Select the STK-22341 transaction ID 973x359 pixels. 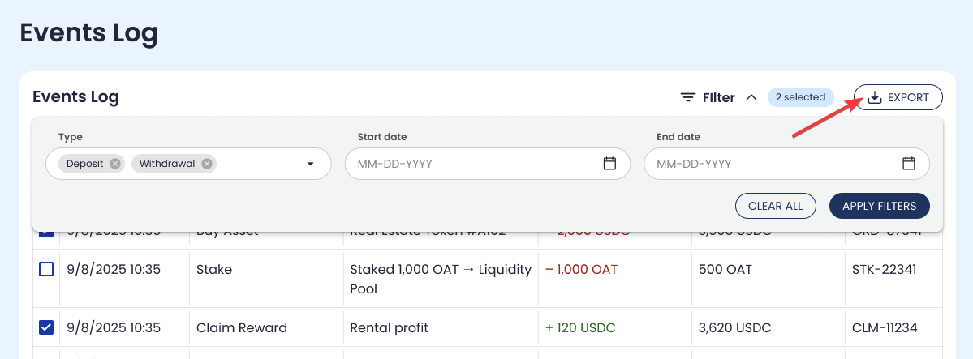[884, 269]
